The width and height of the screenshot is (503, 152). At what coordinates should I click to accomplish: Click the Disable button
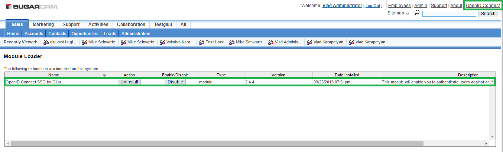pos(175,82)
